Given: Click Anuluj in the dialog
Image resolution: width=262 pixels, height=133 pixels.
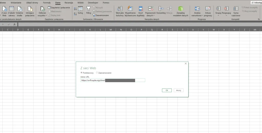Looking at the screenshot, I should tap(178, 90).
